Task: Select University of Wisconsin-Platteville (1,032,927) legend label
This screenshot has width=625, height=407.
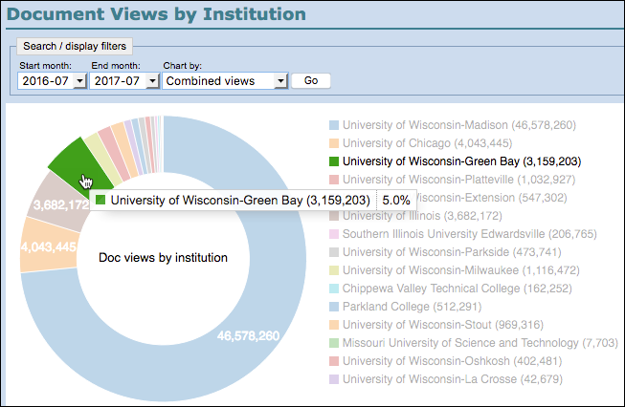Action: tap(458, 180)
